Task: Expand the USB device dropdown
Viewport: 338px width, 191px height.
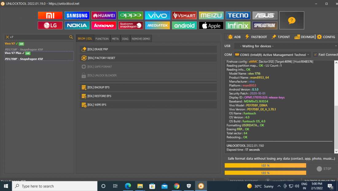Action: (286, 46)
